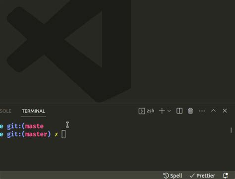Open the terminal more actions menu

202,111
